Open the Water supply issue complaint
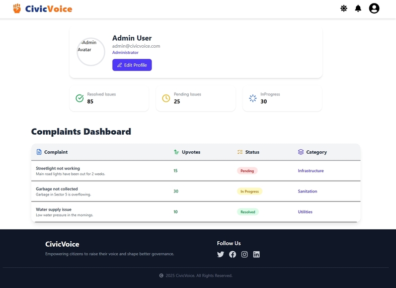The width and height of the screenshot is (396, 288). coord(53,209)
